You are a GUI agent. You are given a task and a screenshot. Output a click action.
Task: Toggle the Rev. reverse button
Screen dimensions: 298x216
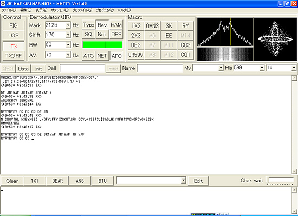[x=102, y=25]
